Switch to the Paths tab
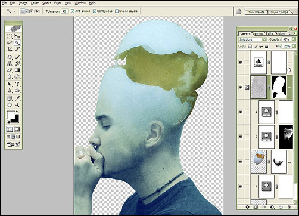This screenshot has width=299, height=216. (x=270, y=33)
